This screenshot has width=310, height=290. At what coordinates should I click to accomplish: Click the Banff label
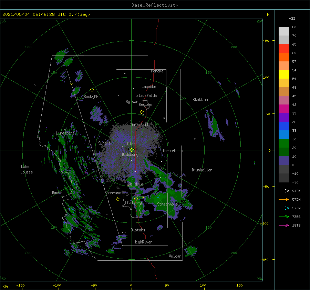[x=57, y=192]
